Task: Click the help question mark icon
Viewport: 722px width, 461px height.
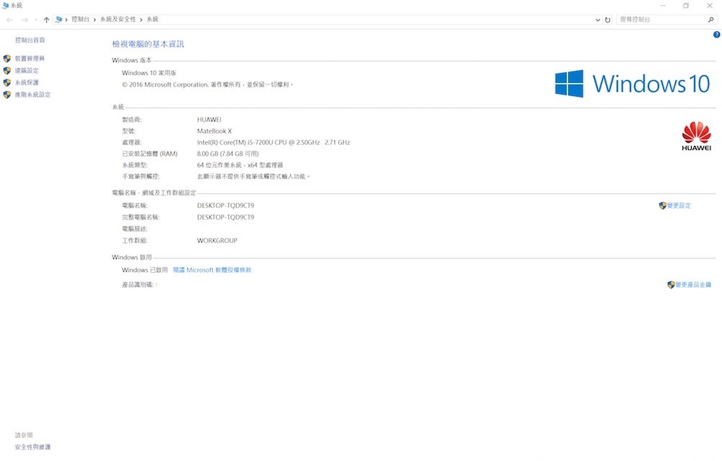Action: pyautogui.click(x=716, y=34)
